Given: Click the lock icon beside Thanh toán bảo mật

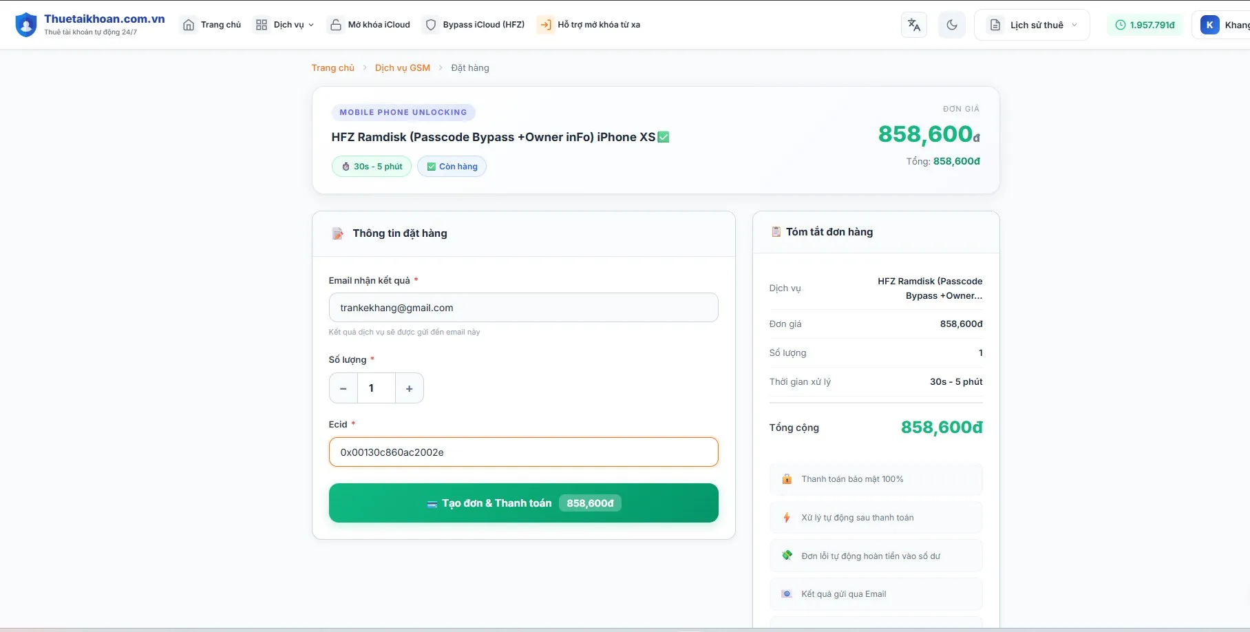Looking at the screenshot, I should point(787,479).
